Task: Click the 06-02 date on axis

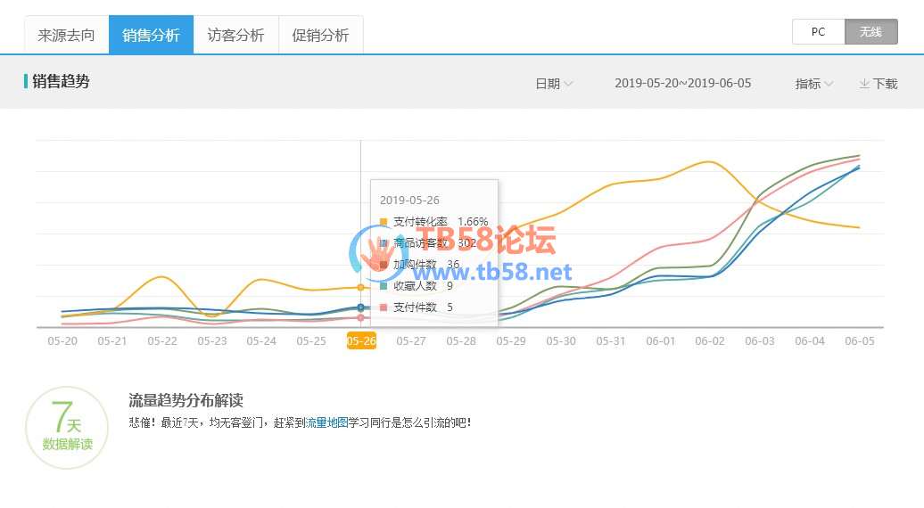Action: point(710,341)
